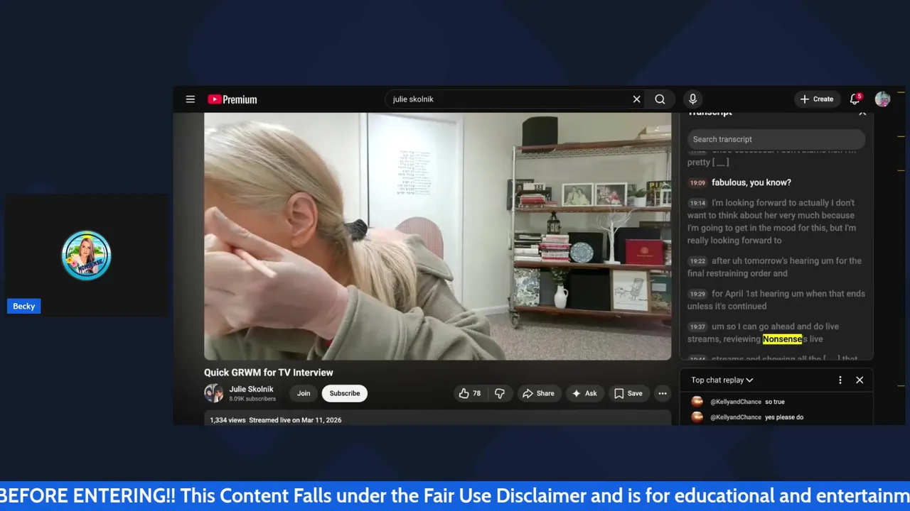
Task: Select transcript line starting 'after uh tomorrow's hearing'
Action: tap(774, 267)
